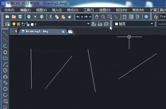
Task: Select the Ellipse tool
Action: tap(5, 89)
